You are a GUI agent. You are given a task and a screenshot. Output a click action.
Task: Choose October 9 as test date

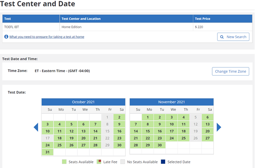click(x=119, y=124)
